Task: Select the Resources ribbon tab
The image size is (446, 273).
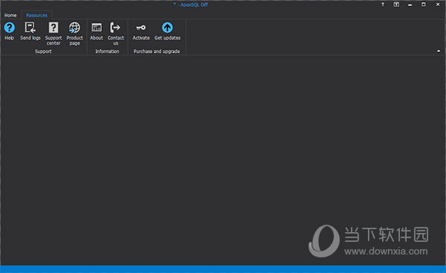Action: coord(36,16)
